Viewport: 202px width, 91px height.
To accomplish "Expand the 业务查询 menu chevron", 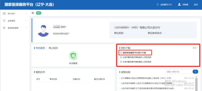I will click(x=26, y=21).
